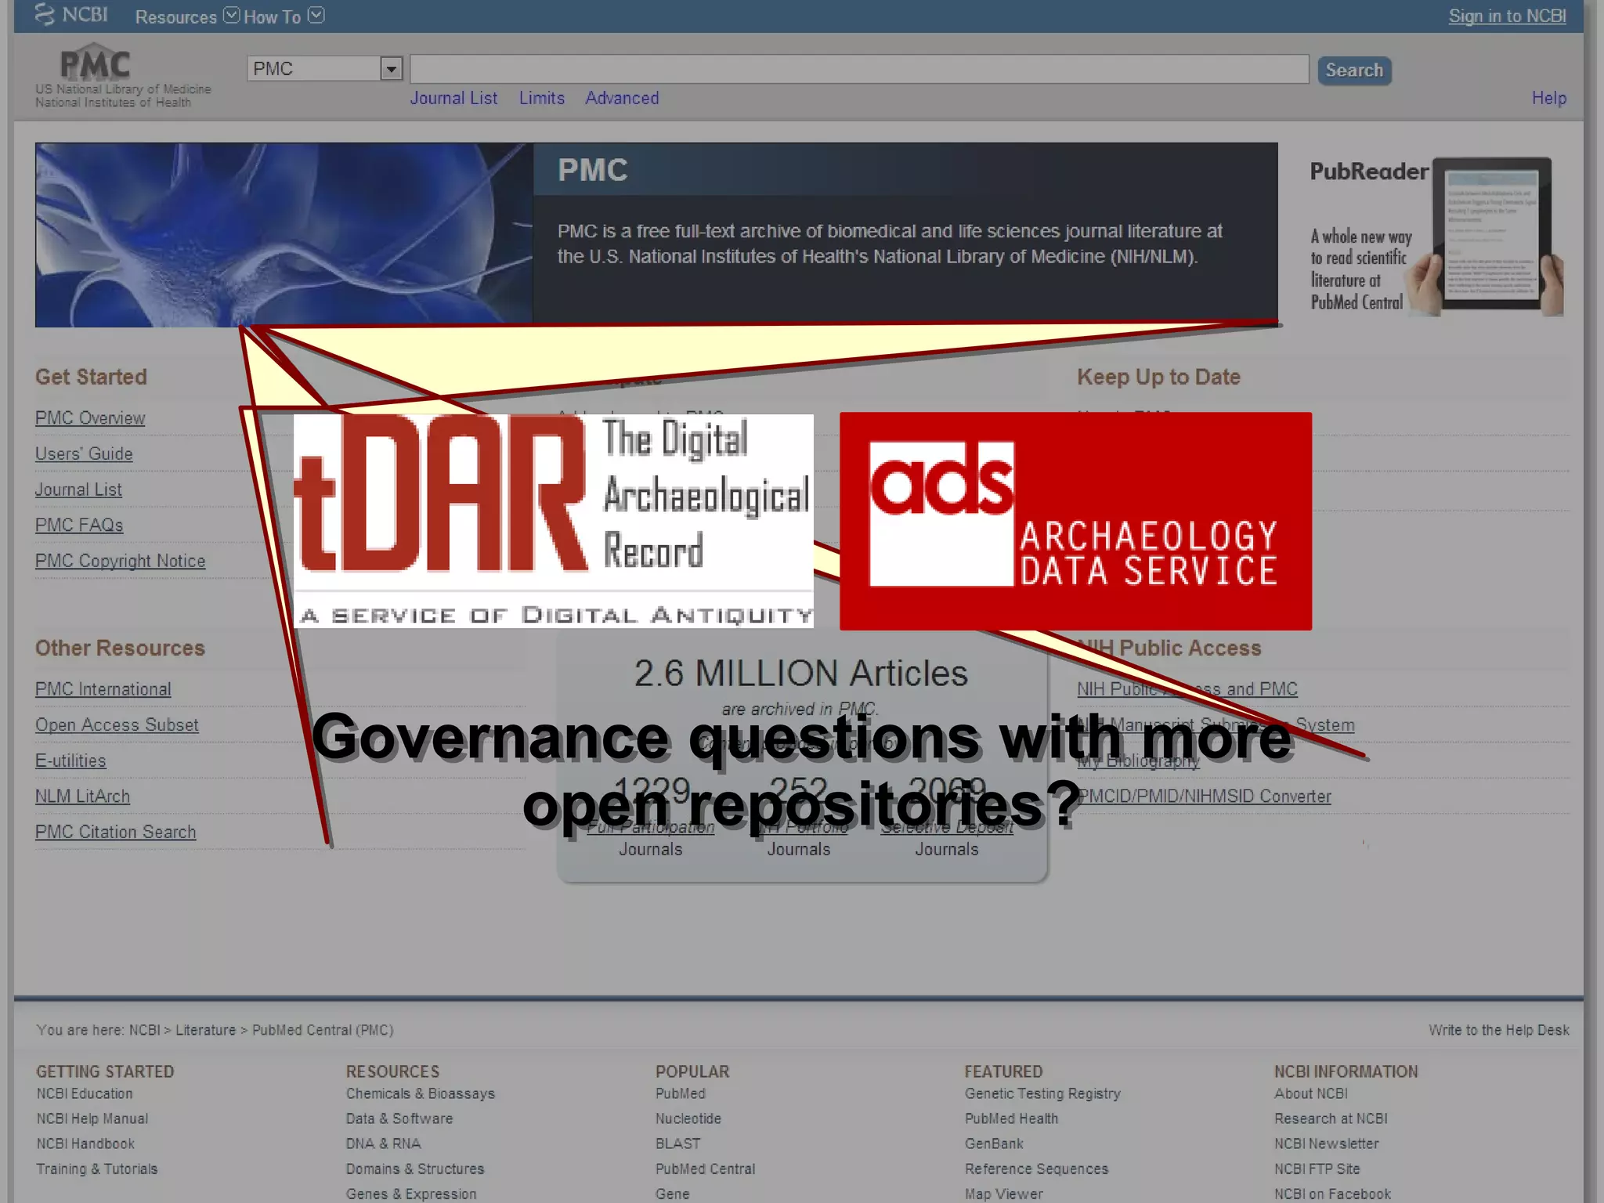Viewport: 1604px width, 1203px height.
Task: Open Gene footer link
Action: [672, 1194]
